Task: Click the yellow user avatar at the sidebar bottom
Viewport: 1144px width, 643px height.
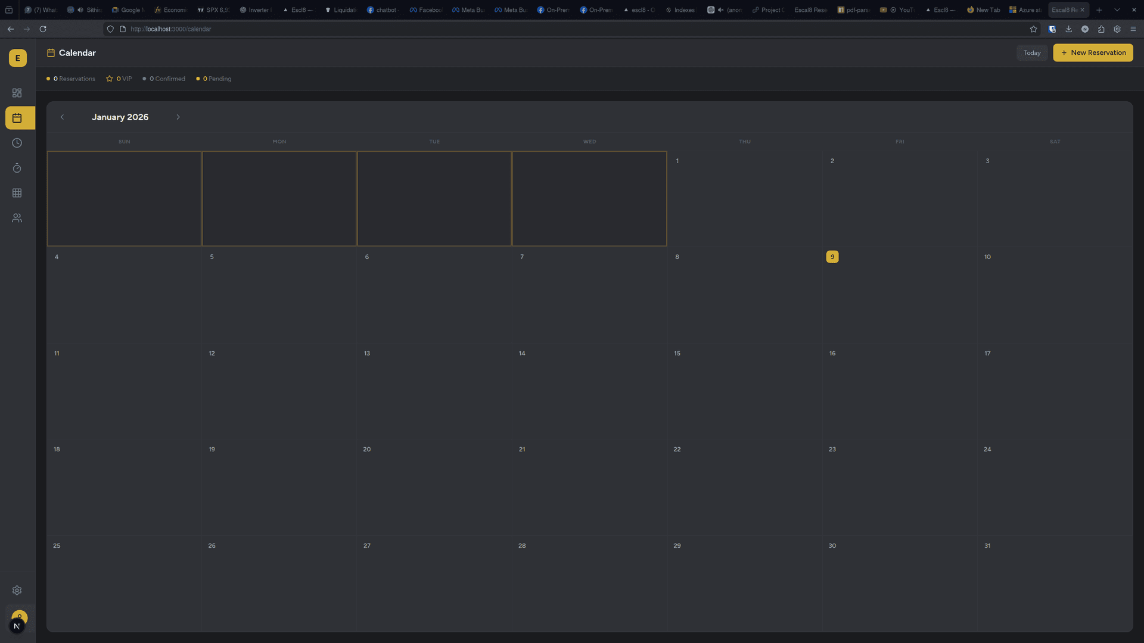Action: (x=19, y=617)
